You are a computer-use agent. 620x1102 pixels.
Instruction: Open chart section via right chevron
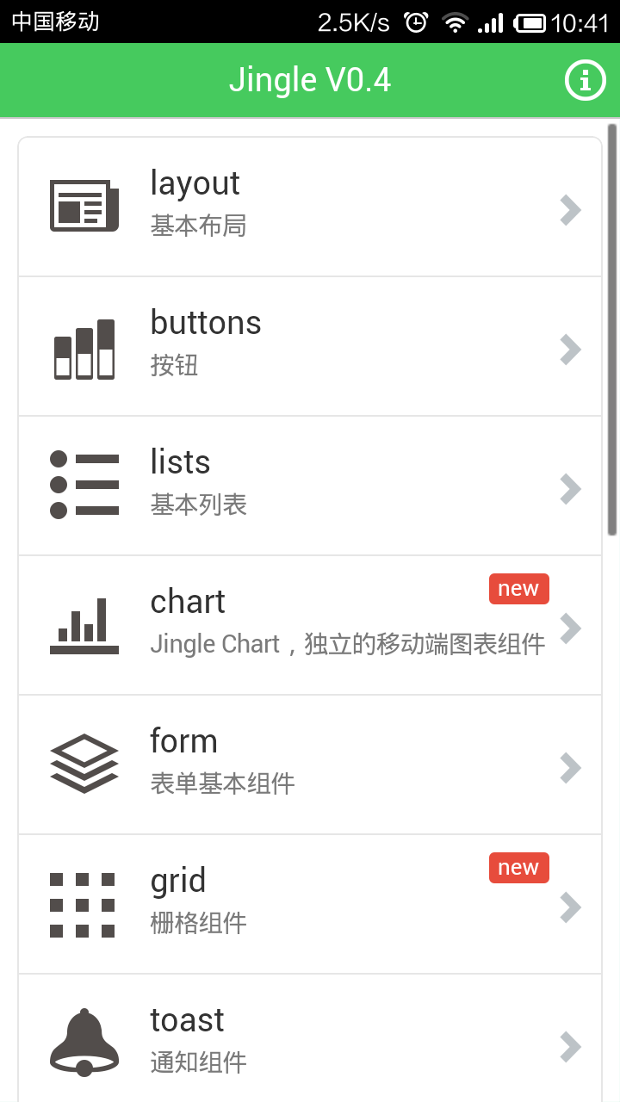(x=570, y=628)
